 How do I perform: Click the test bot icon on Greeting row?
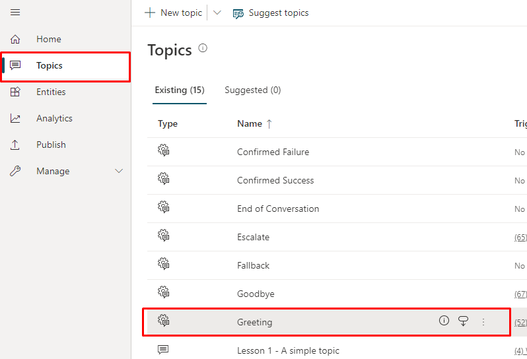[463, 321]
